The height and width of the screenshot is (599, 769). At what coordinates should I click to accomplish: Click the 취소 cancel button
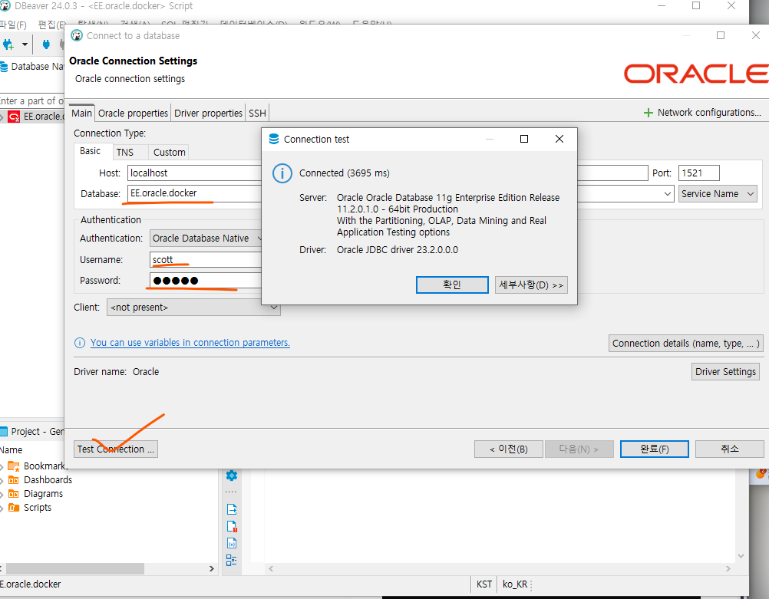click(x=730, y=449)
